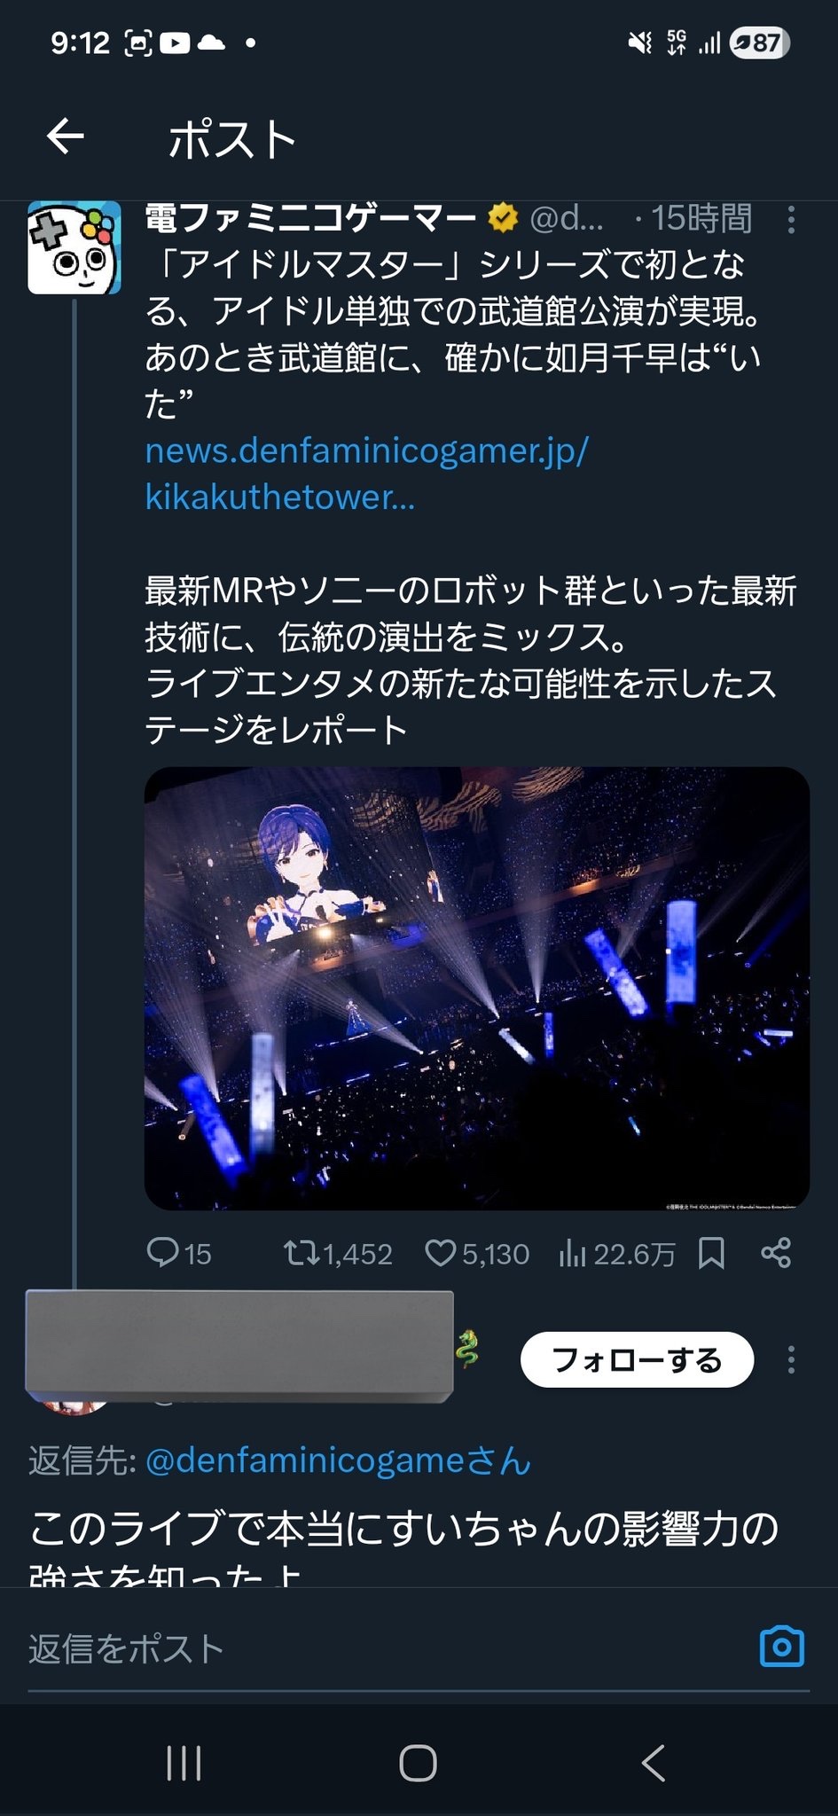The height and width of the screenshot is (1816, 838).
Task: Like the post with 5,130 hearts
Action: 440,1252
